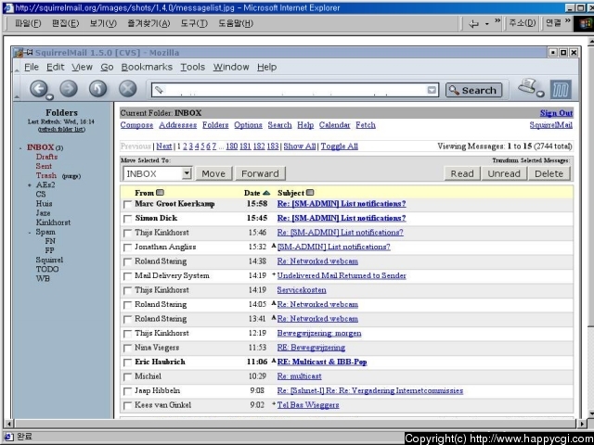Open the Go menu
This screenshot has height=445, width=594.
click(107, 67)
